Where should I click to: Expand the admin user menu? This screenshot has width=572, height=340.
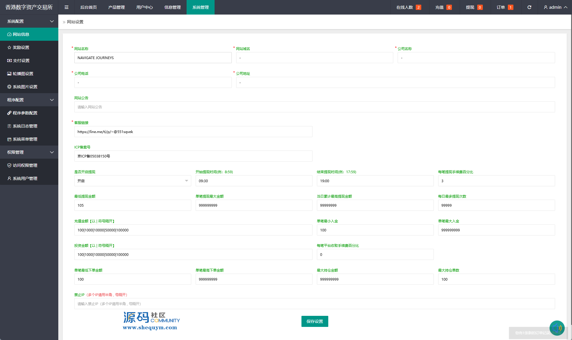pyautogui.click(x=555, y=7)
